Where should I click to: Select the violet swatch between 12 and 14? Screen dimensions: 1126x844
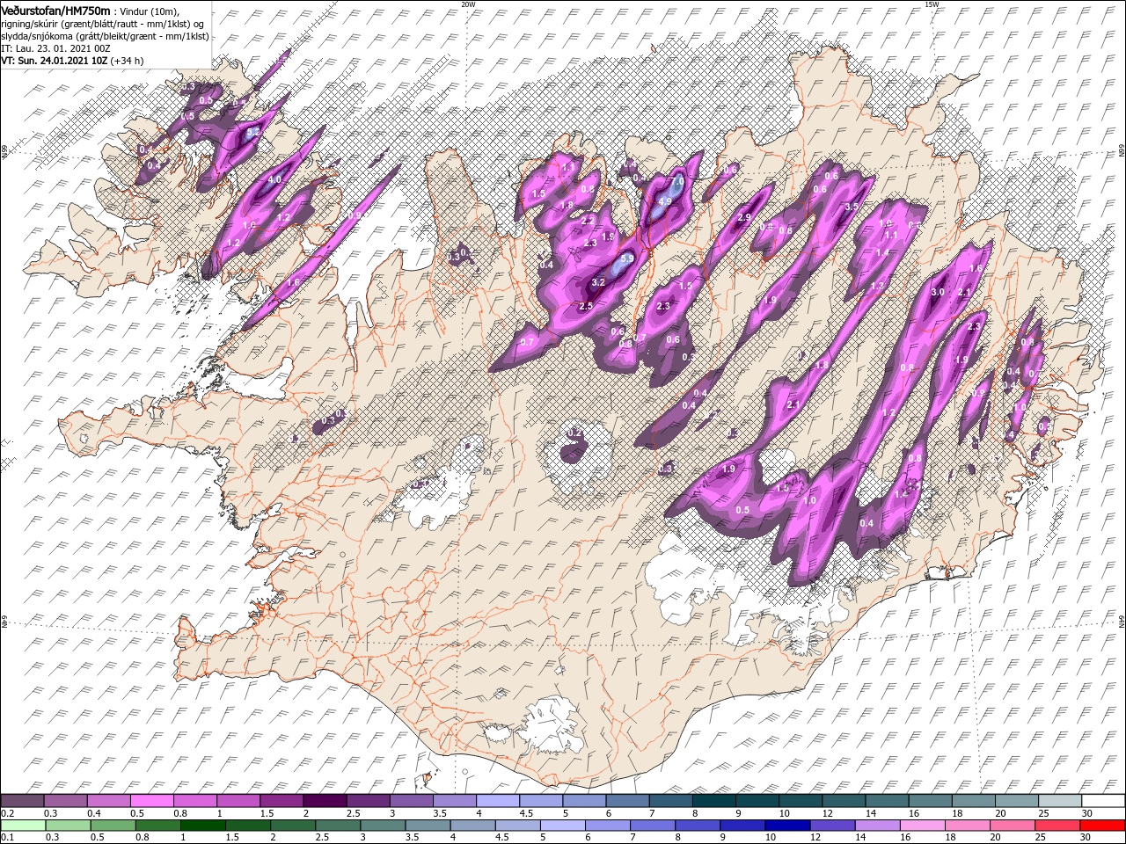tap(832, 826)
